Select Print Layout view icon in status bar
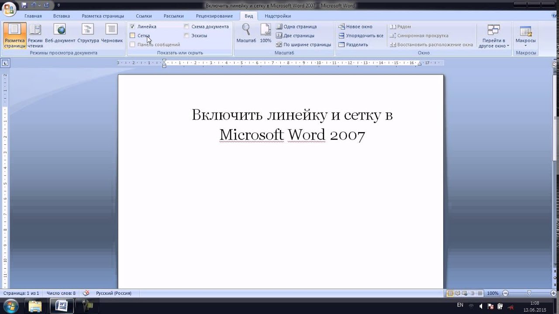Viewport: 559px width, 314px height. (450, 294)
